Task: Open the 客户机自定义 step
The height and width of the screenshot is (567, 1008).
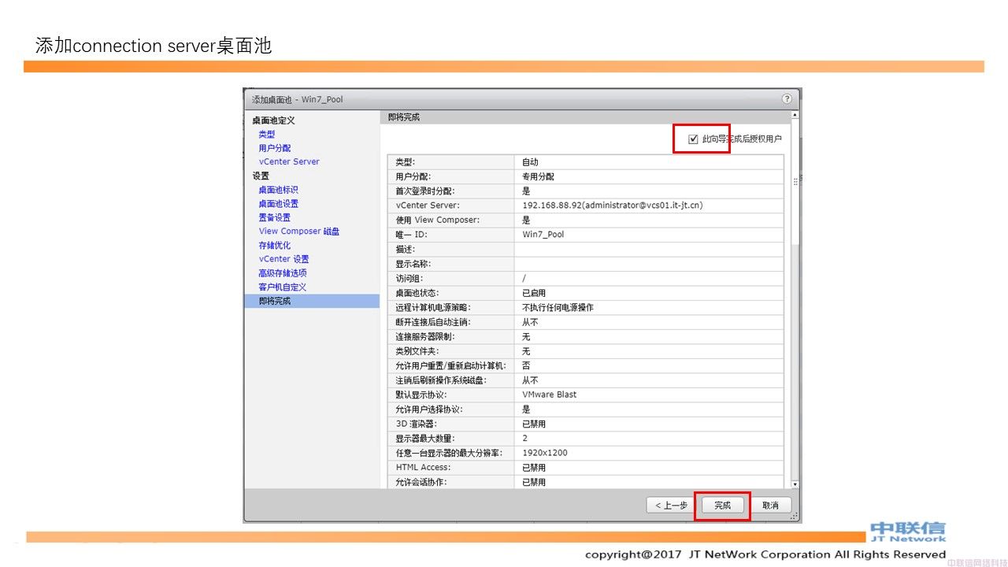Action: coord(282,287)
